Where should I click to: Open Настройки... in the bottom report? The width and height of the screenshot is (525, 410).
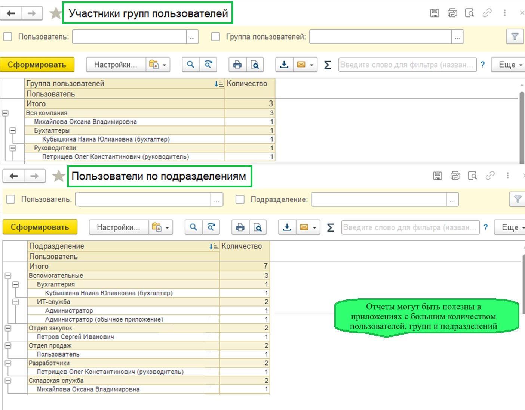click(x=118, y=227)
